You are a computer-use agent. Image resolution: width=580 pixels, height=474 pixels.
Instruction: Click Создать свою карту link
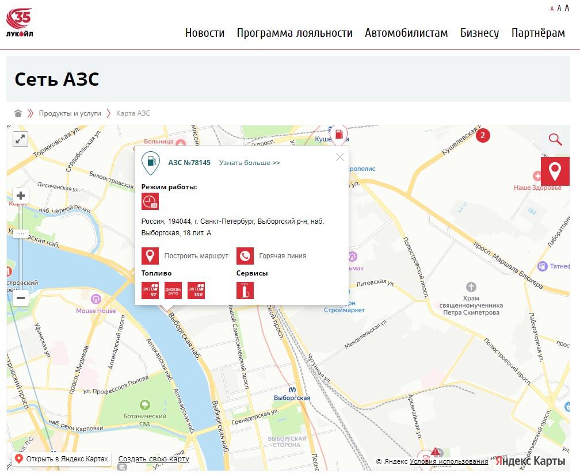point(154,459)
